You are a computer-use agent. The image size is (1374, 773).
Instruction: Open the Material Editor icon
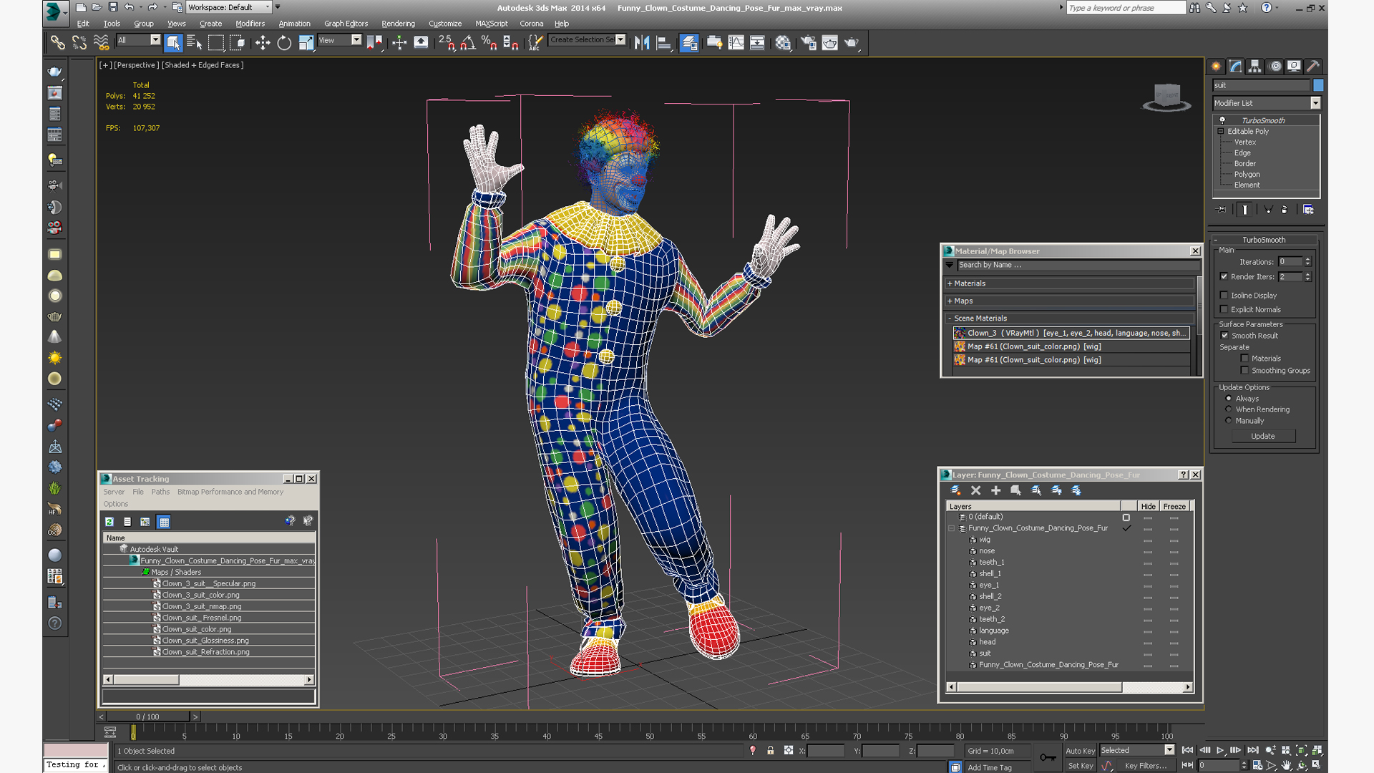pos(783,43)
